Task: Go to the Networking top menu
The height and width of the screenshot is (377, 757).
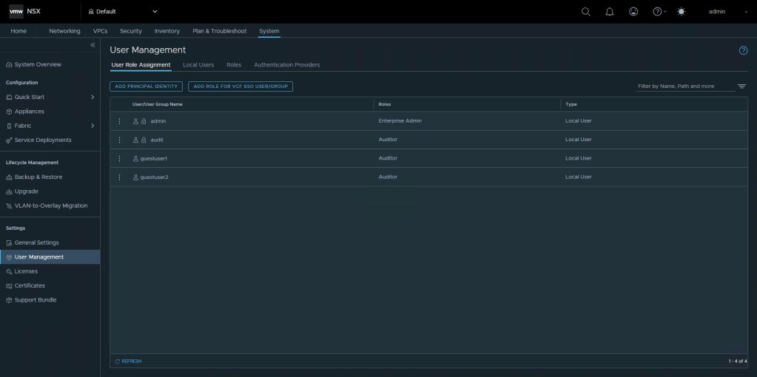Action: coord(64,31)
